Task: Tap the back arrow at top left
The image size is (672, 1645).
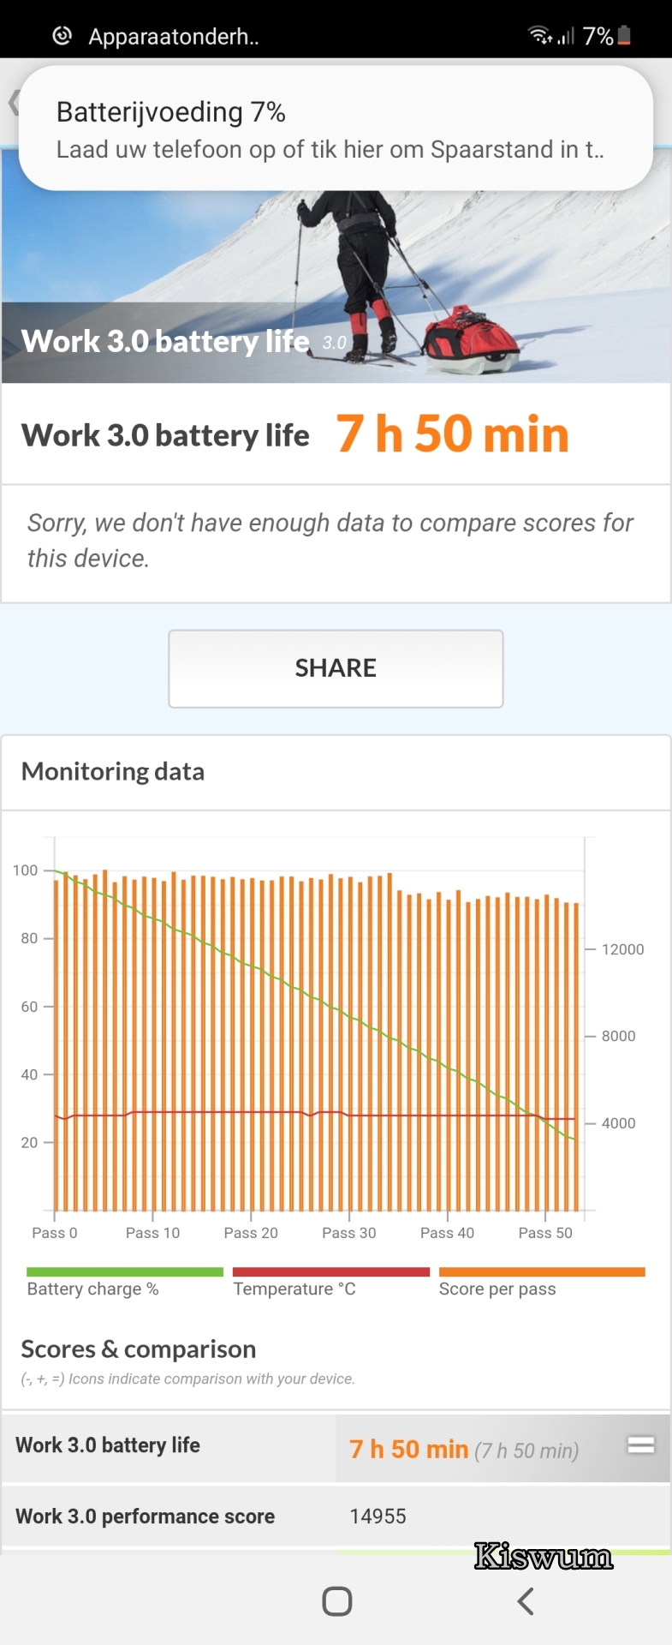Action: pos(13,103)
